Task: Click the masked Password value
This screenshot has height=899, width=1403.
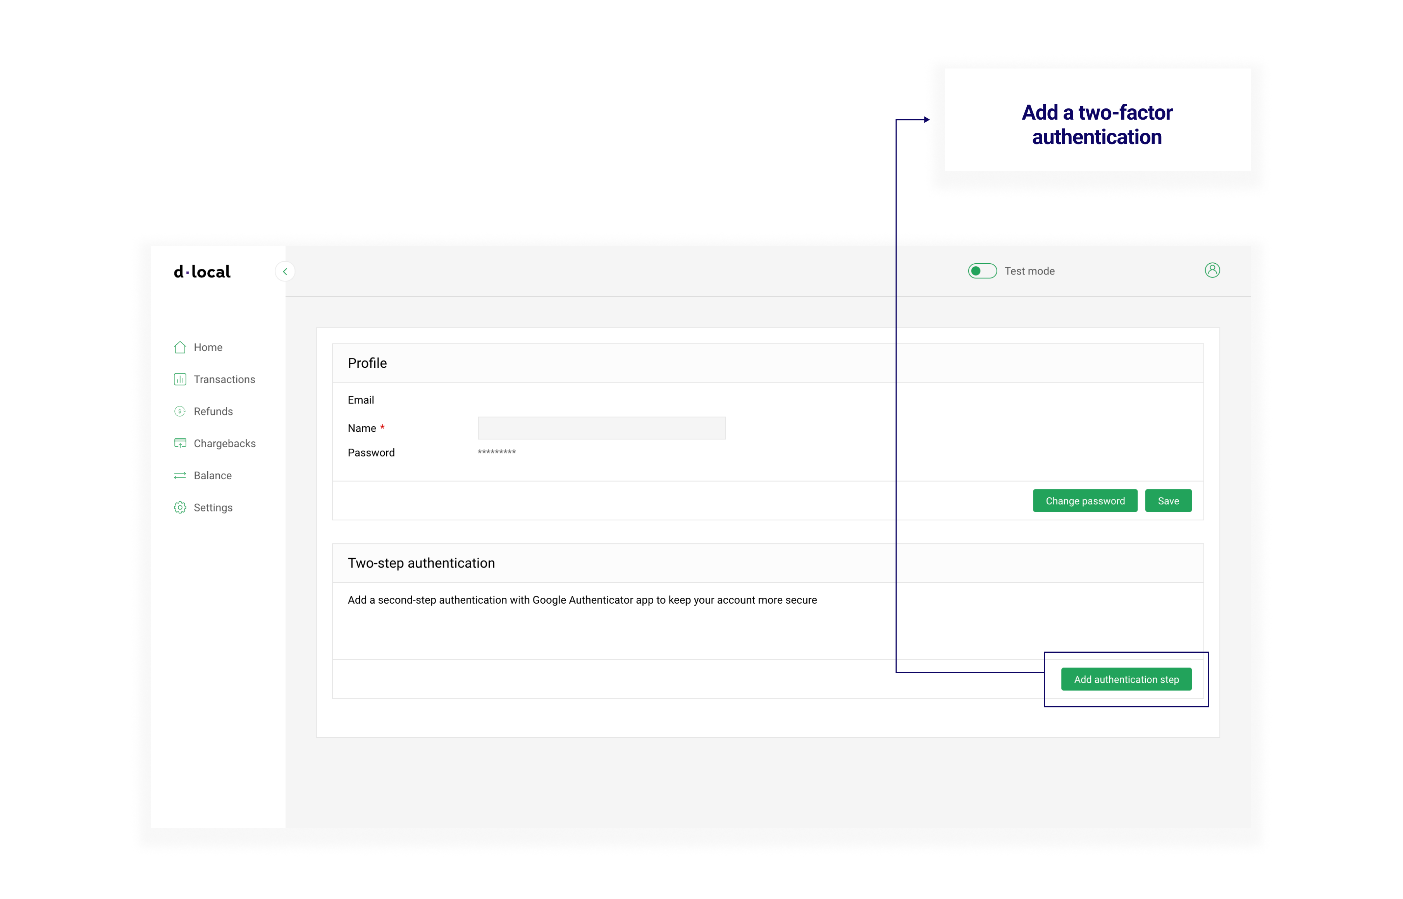Action: [496, 453]
